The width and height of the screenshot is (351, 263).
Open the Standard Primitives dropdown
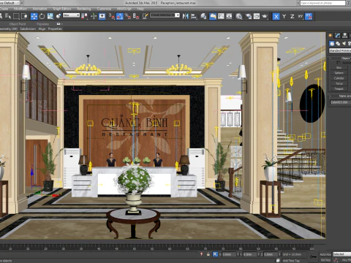pyautogui.click(x=340, y=50)
